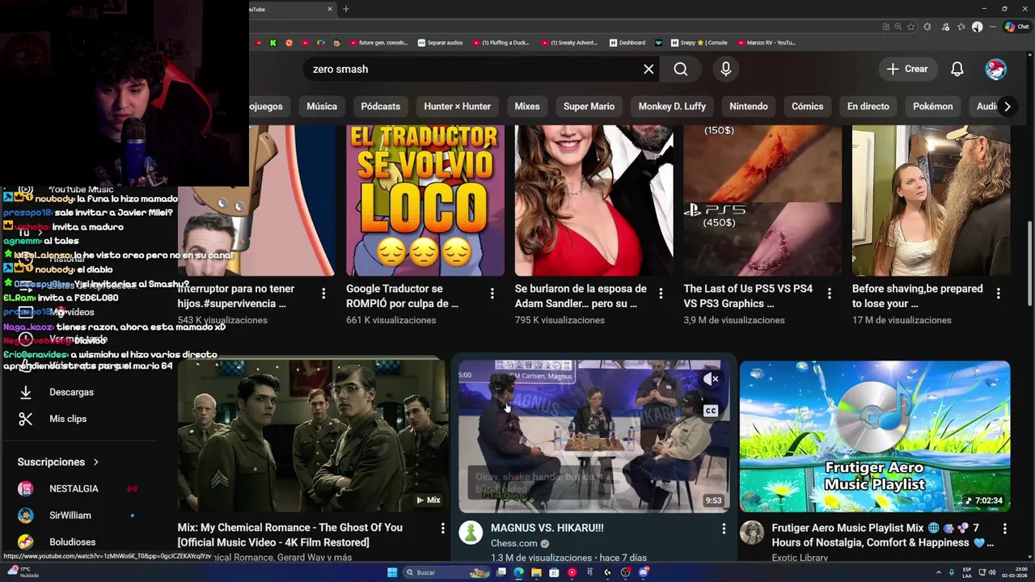Select the Pódcasts filter chip
This screenshot has height=582, width=1035.
coord(380,106)
